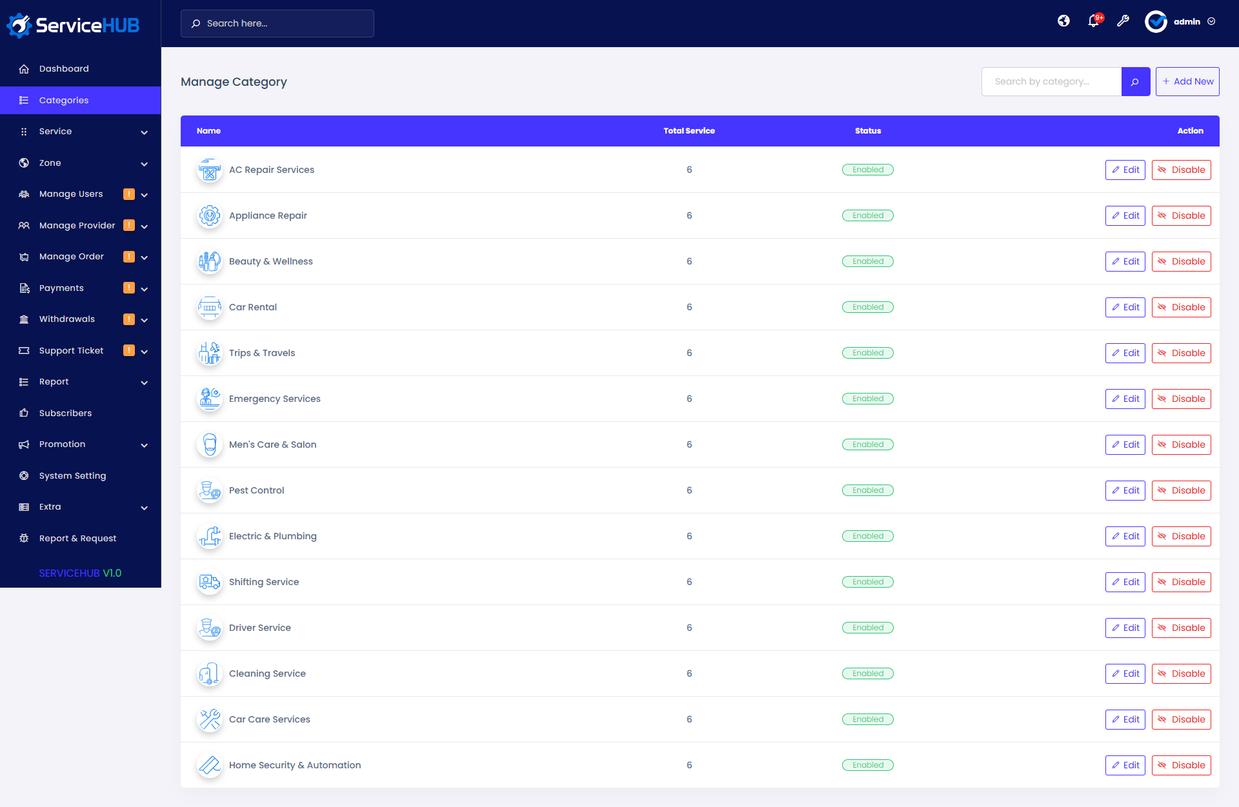The image size is (1239, 807).
Task: Click the Shifting Service truck icon
Action: tap(209, 582)
